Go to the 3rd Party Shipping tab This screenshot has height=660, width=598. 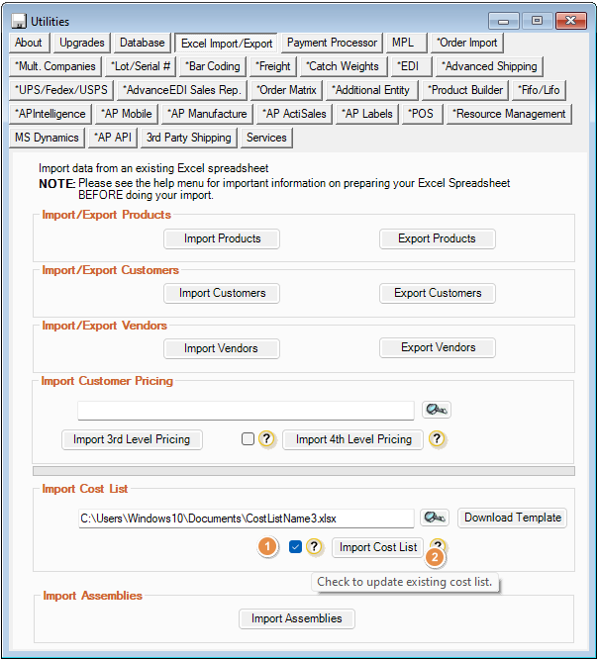188,138
